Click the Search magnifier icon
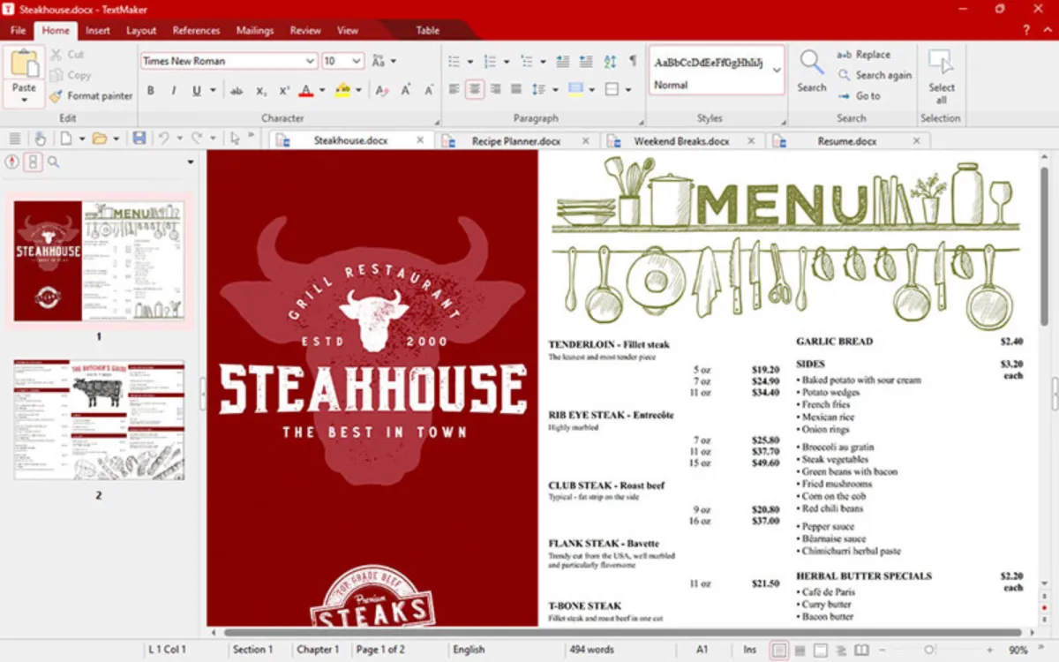The height and width of the screenshot is (662, 1059). (x=811, y=63)
